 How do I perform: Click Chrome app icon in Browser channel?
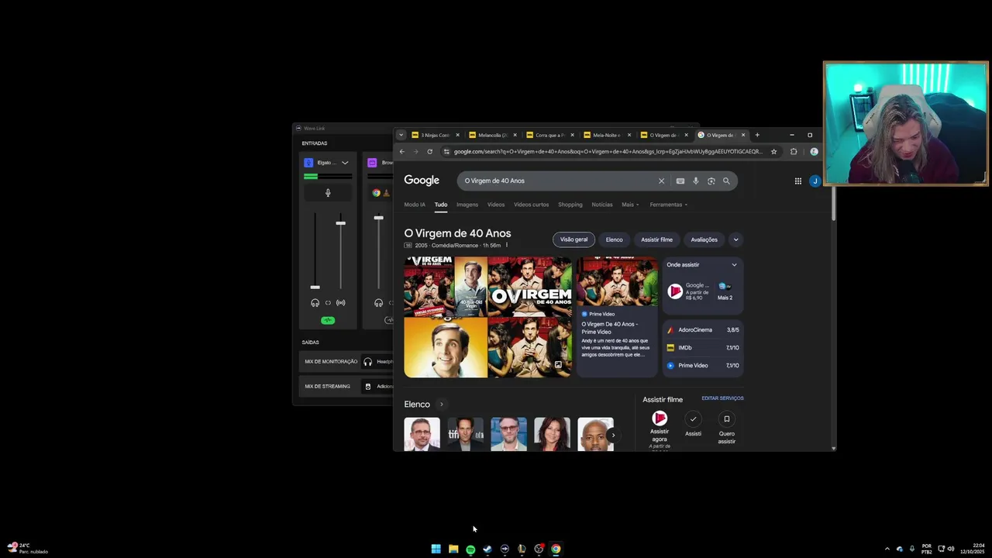point(376,193)
